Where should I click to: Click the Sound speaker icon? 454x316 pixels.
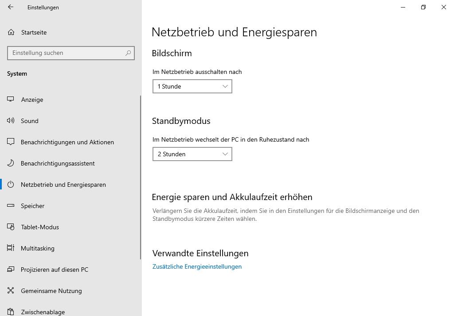(x=11, y=120)
